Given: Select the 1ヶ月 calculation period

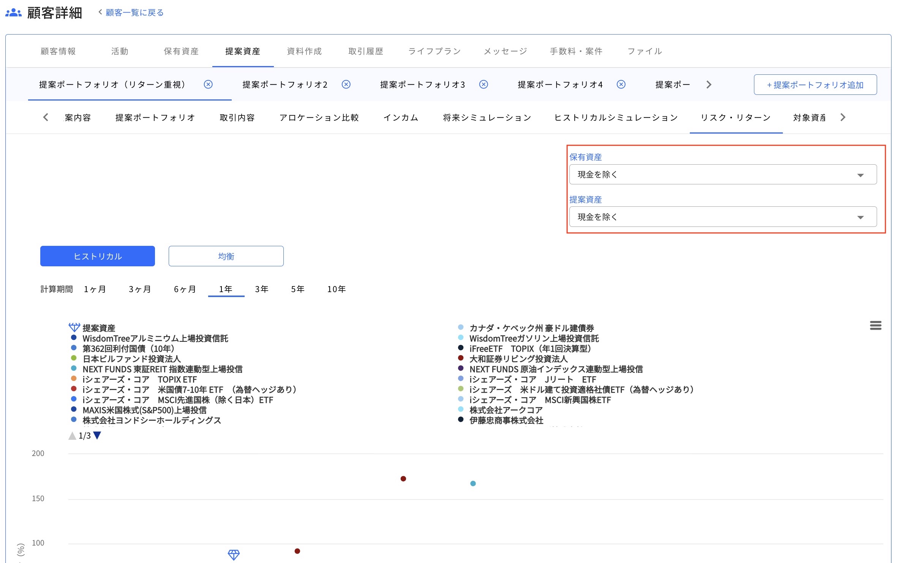Looking at the screenshot, I should point(94,289).
